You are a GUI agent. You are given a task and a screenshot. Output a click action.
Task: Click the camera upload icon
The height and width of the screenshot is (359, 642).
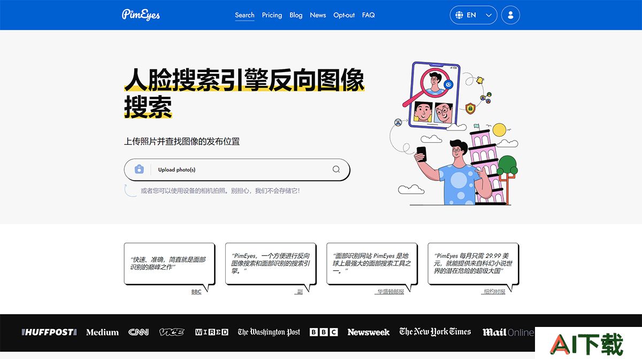tap(139, 169)
